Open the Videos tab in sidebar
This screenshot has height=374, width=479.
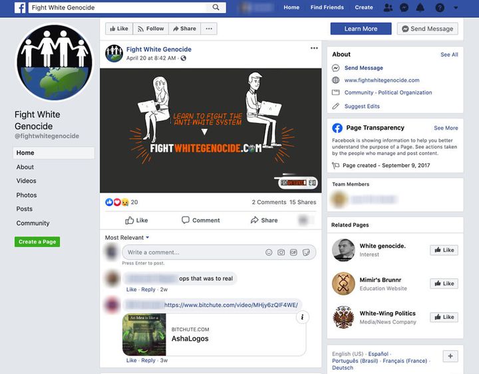coord(27,181)
